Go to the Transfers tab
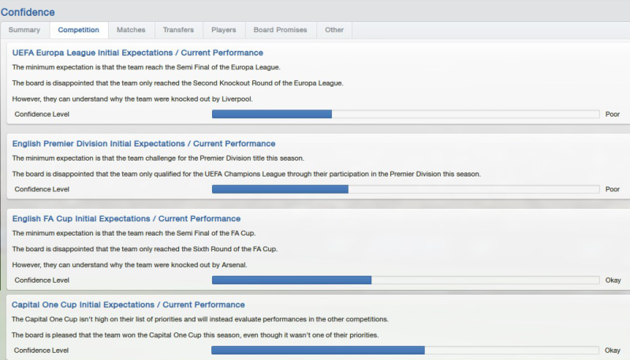 coord(178,30)
